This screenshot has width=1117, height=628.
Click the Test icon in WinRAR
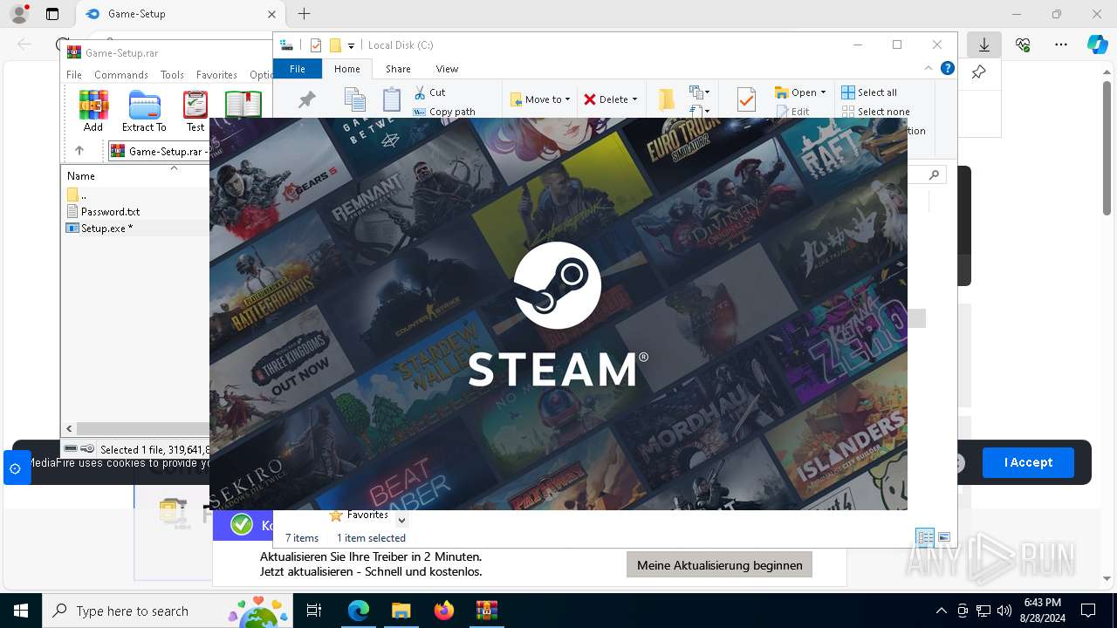[x=195, y=112]
